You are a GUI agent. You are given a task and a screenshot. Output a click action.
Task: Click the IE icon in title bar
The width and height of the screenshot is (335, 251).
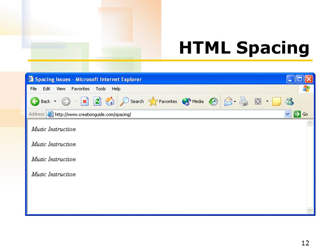click(x=31, y=79)
